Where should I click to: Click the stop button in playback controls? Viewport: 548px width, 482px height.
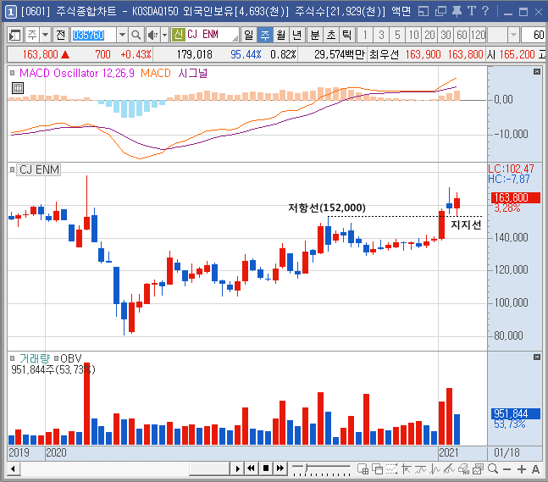266,468
